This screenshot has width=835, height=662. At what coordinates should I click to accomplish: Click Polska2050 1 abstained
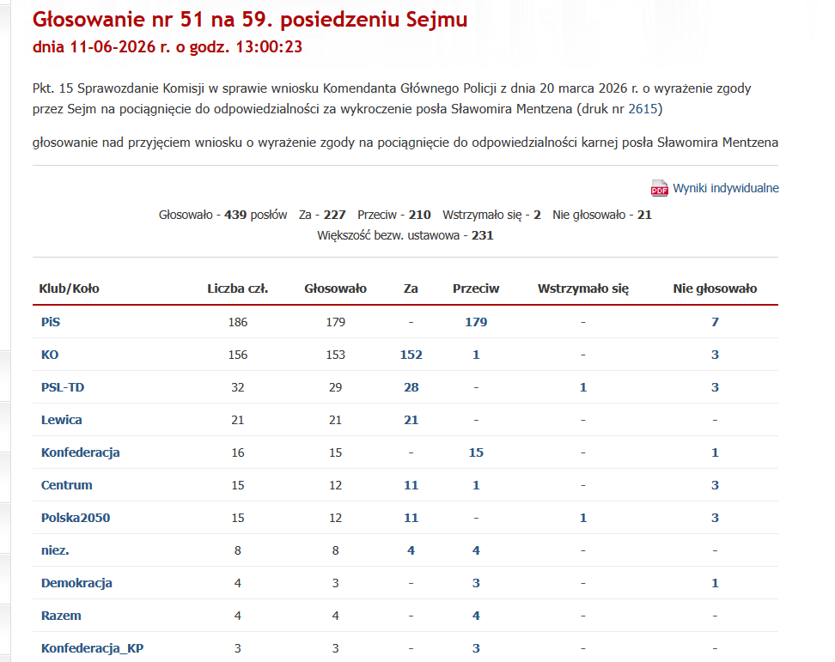coord(583,518)
